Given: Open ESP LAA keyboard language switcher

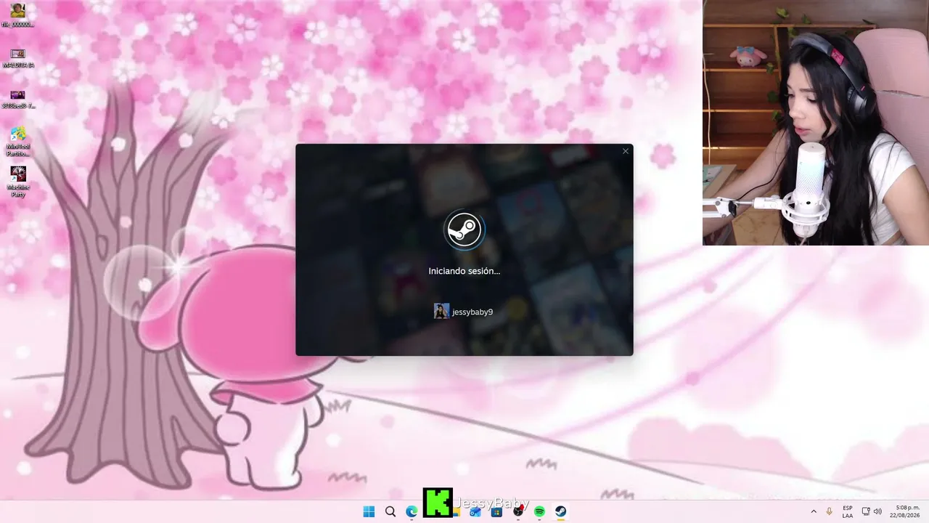Looking at the screenshot, I should click(x=848, y=511).
